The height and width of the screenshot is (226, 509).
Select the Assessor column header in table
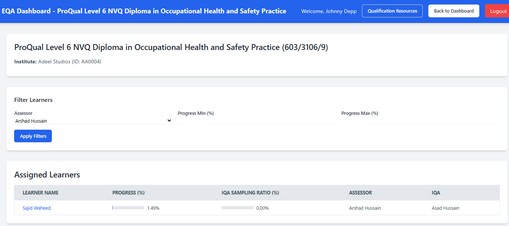(360, 193)
